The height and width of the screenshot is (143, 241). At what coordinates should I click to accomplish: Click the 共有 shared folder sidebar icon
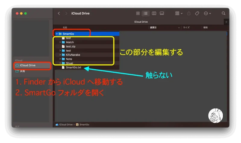coord(17,71)
